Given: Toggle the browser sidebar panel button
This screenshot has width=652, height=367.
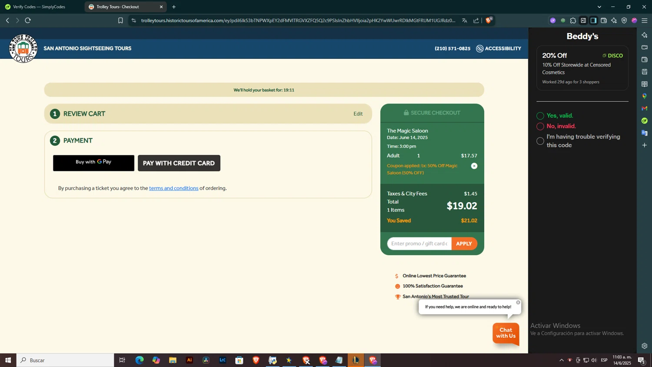Looking at the screenshot, I should pyautogui.click(x=593, y=20).
